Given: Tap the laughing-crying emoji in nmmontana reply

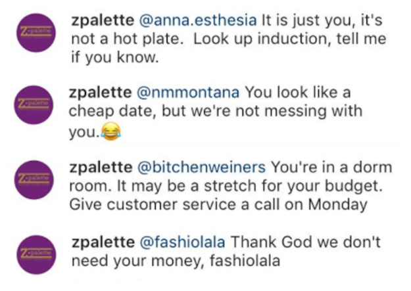Looking at the screenshot, I should (x=111, y=131).
